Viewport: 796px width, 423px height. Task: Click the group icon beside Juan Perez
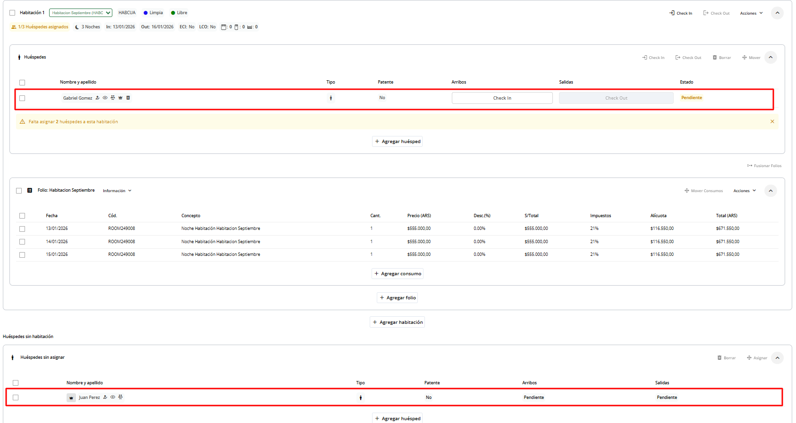pos(120,397)
